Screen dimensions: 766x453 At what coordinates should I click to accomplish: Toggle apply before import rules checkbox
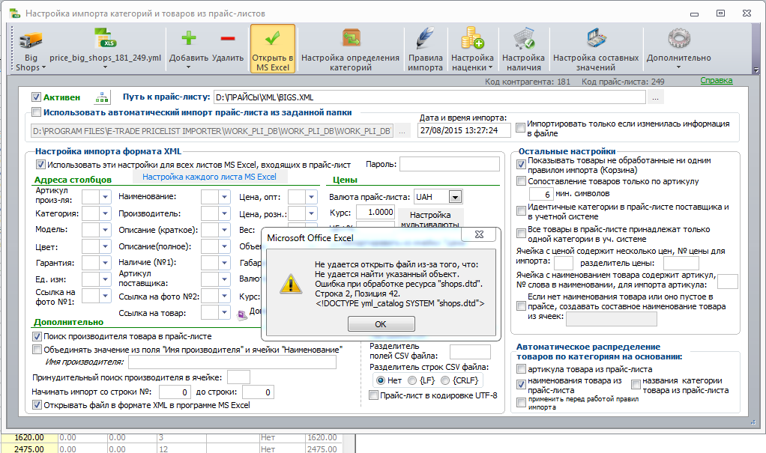[x=521, y=402]
